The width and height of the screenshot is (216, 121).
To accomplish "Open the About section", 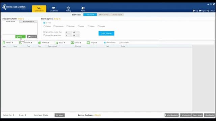I will [83, 9].
